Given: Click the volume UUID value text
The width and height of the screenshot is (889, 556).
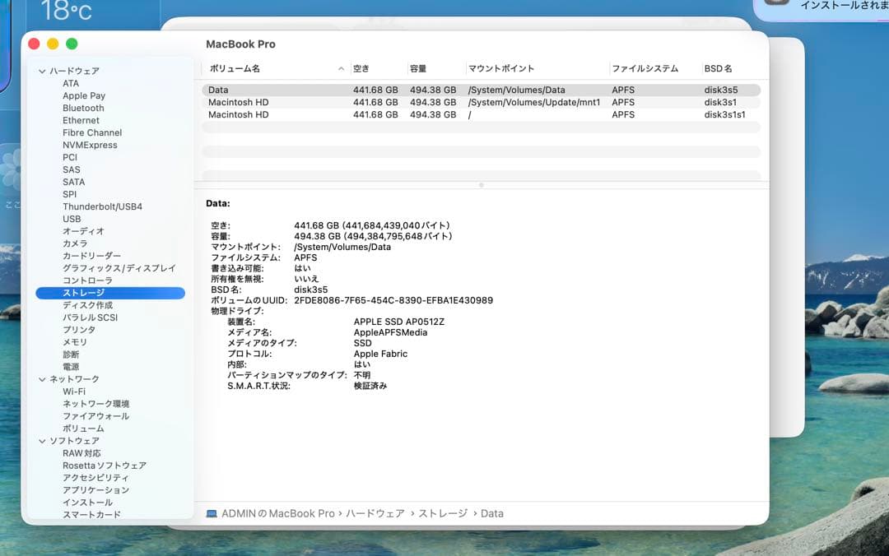Looking at the screenshot, I should point(393,300).
